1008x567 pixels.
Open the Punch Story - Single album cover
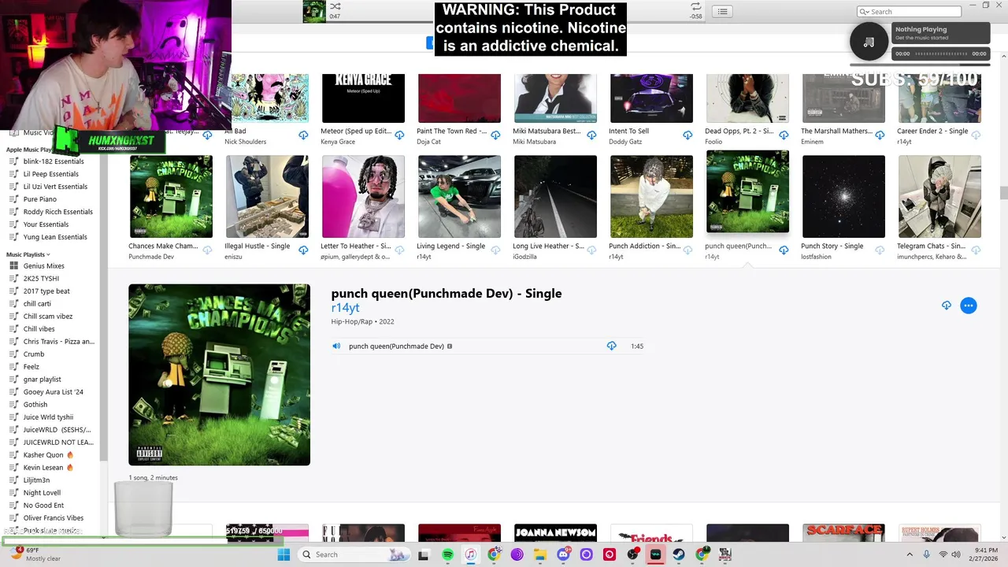click(x=843, y=196)
